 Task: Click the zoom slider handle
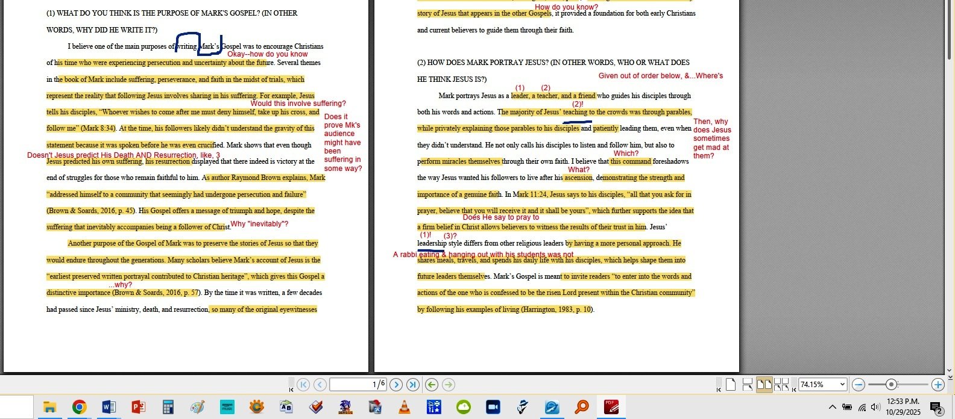pyautogui.click(x=892, y=385)
